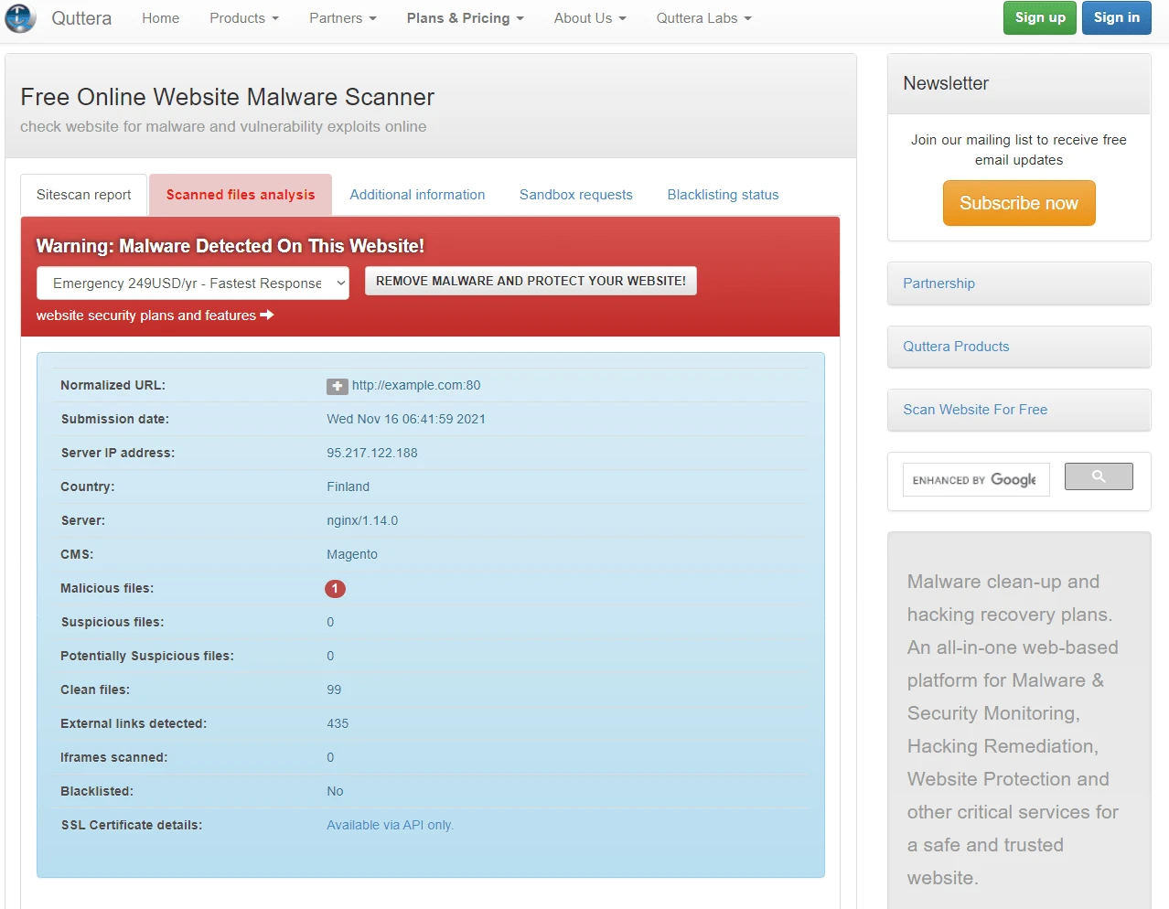Open the Quttera Labs dropdown
Screen dimensions: 1169x909
pyautogui.click(x=702, y=18)
